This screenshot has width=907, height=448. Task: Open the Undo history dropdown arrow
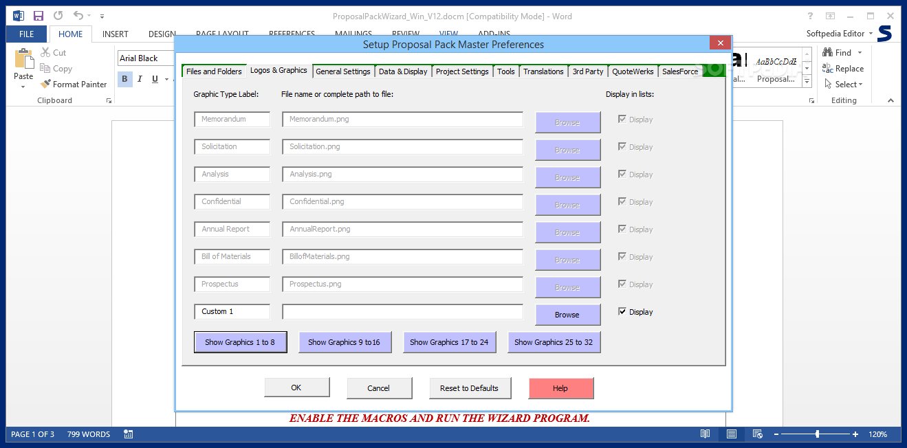(89, 16)
